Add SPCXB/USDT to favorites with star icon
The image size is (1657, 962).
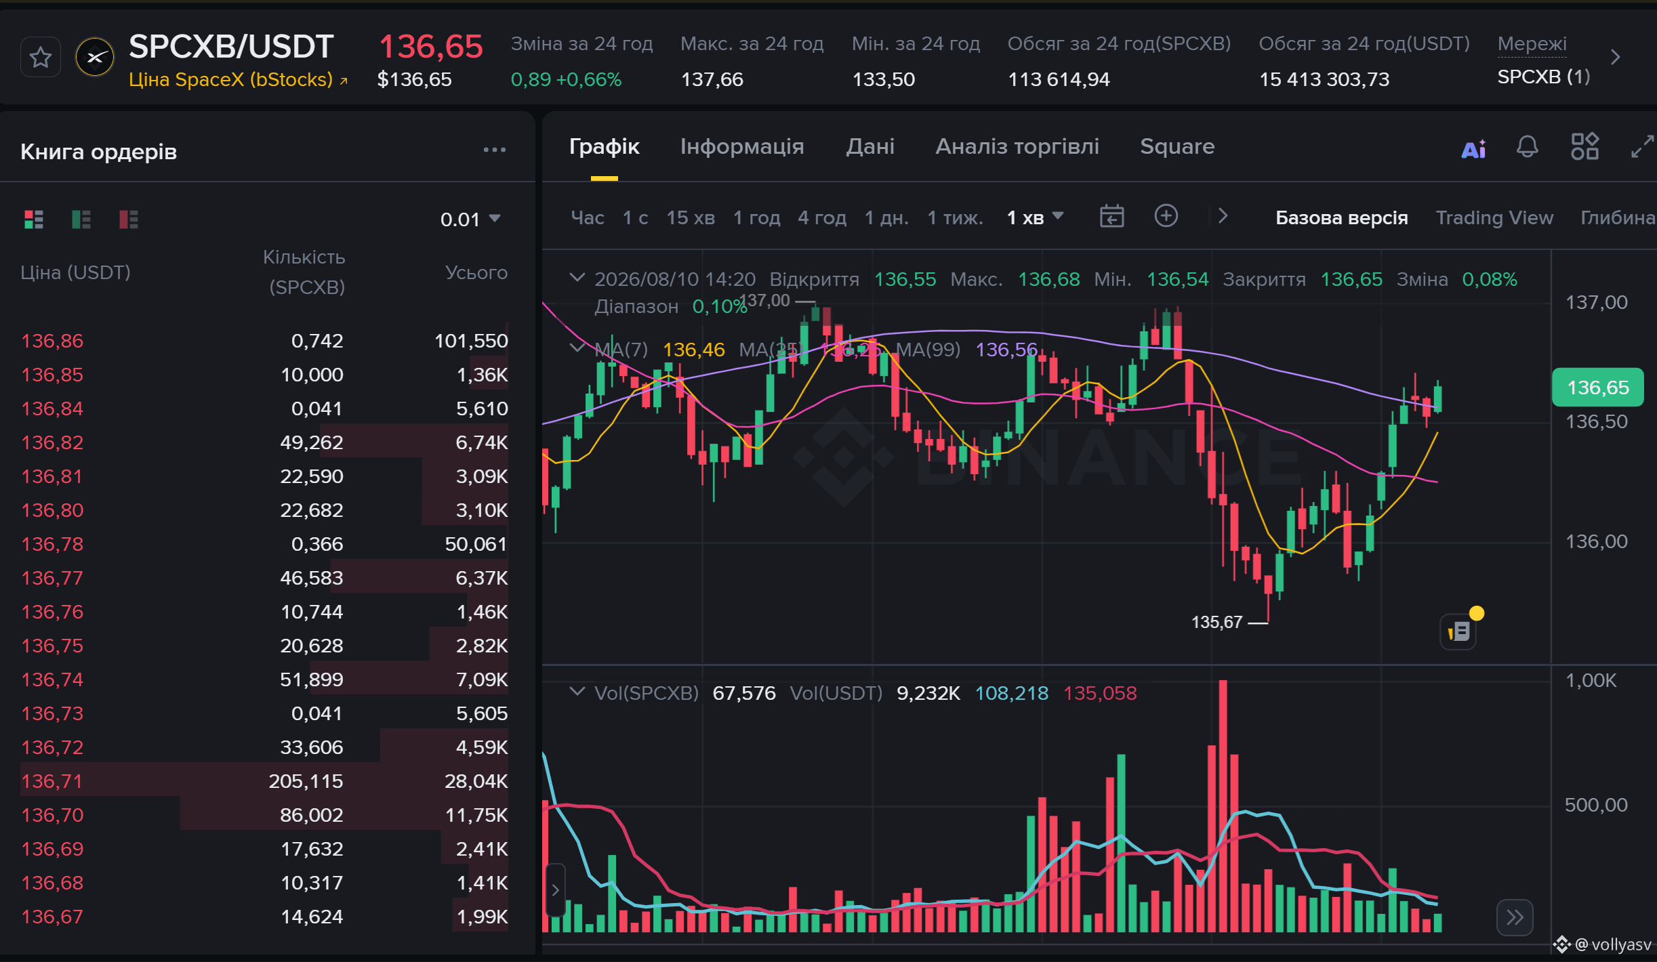(41, 58)
